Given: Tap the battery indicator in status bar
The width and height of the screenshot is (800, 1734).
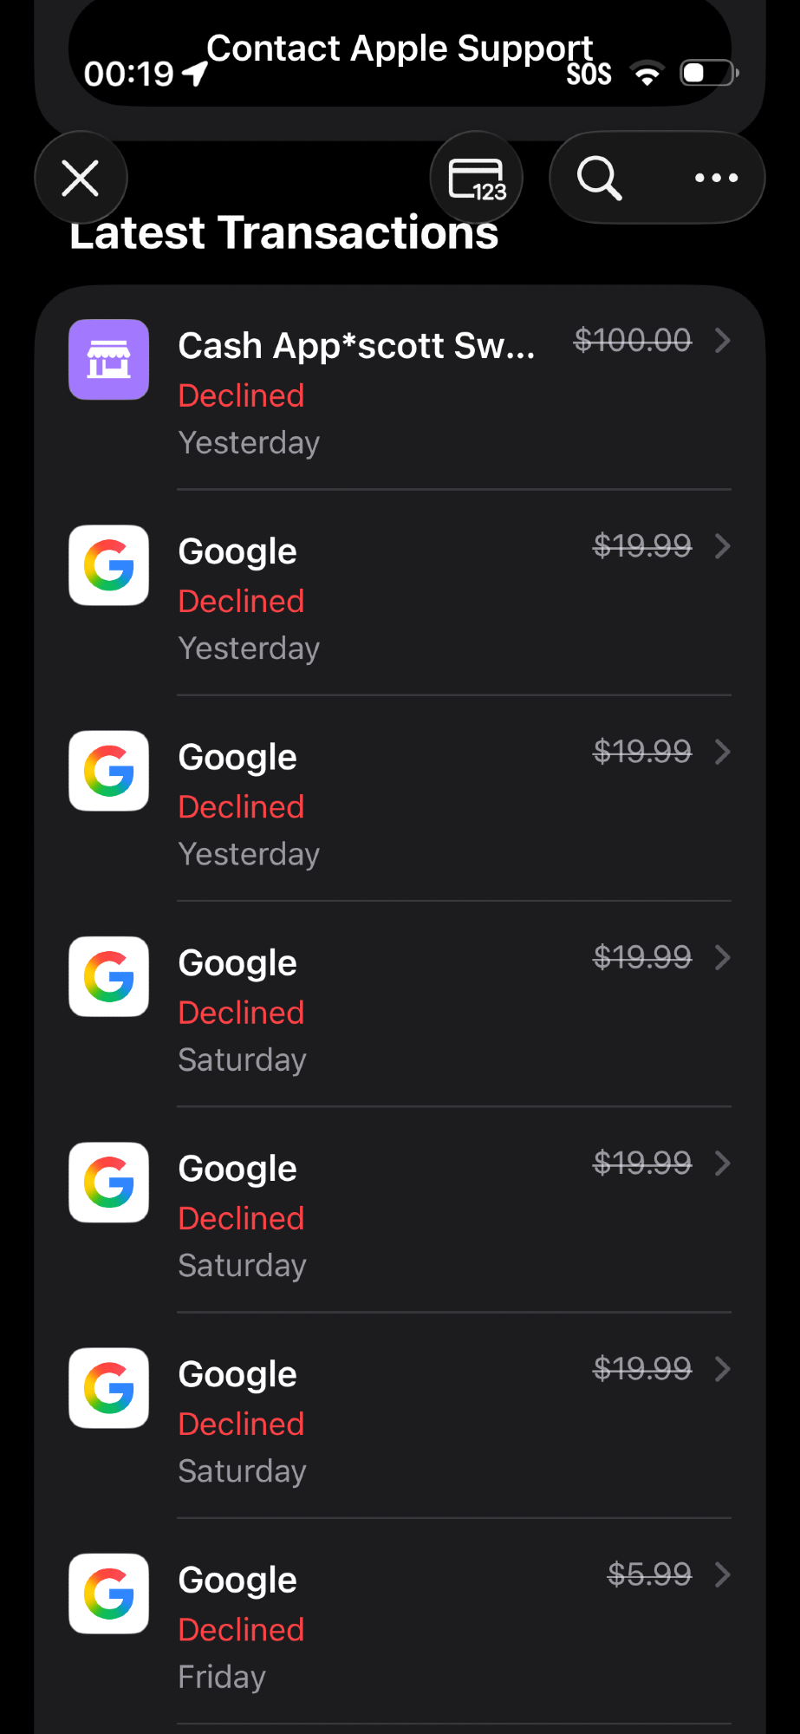Looking at the screenshot, I should (708, 74).
